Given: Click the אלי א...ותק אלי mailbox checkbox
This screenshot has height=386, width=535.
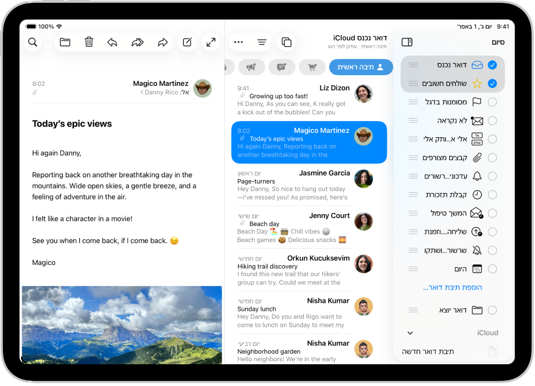Looking at the screenshot, I should point(492,139).
